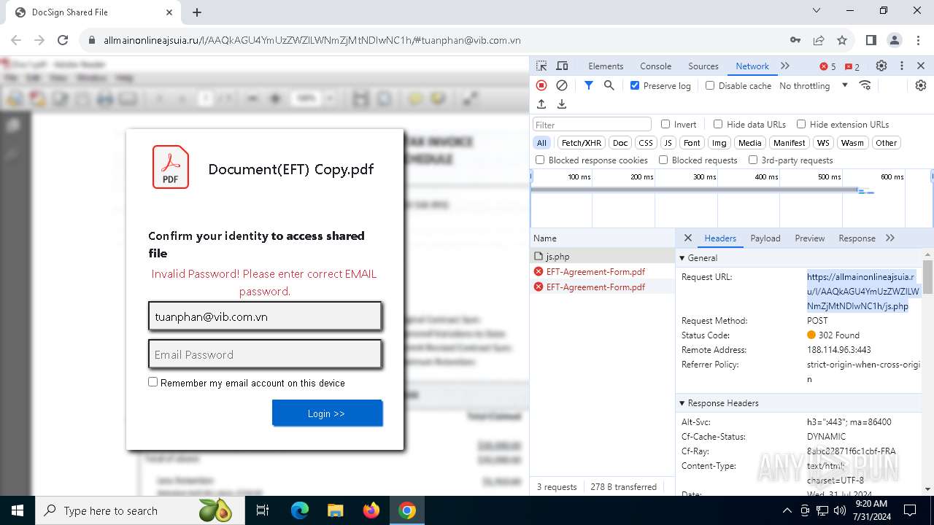Click the browser forward arrow

point(39,40)
